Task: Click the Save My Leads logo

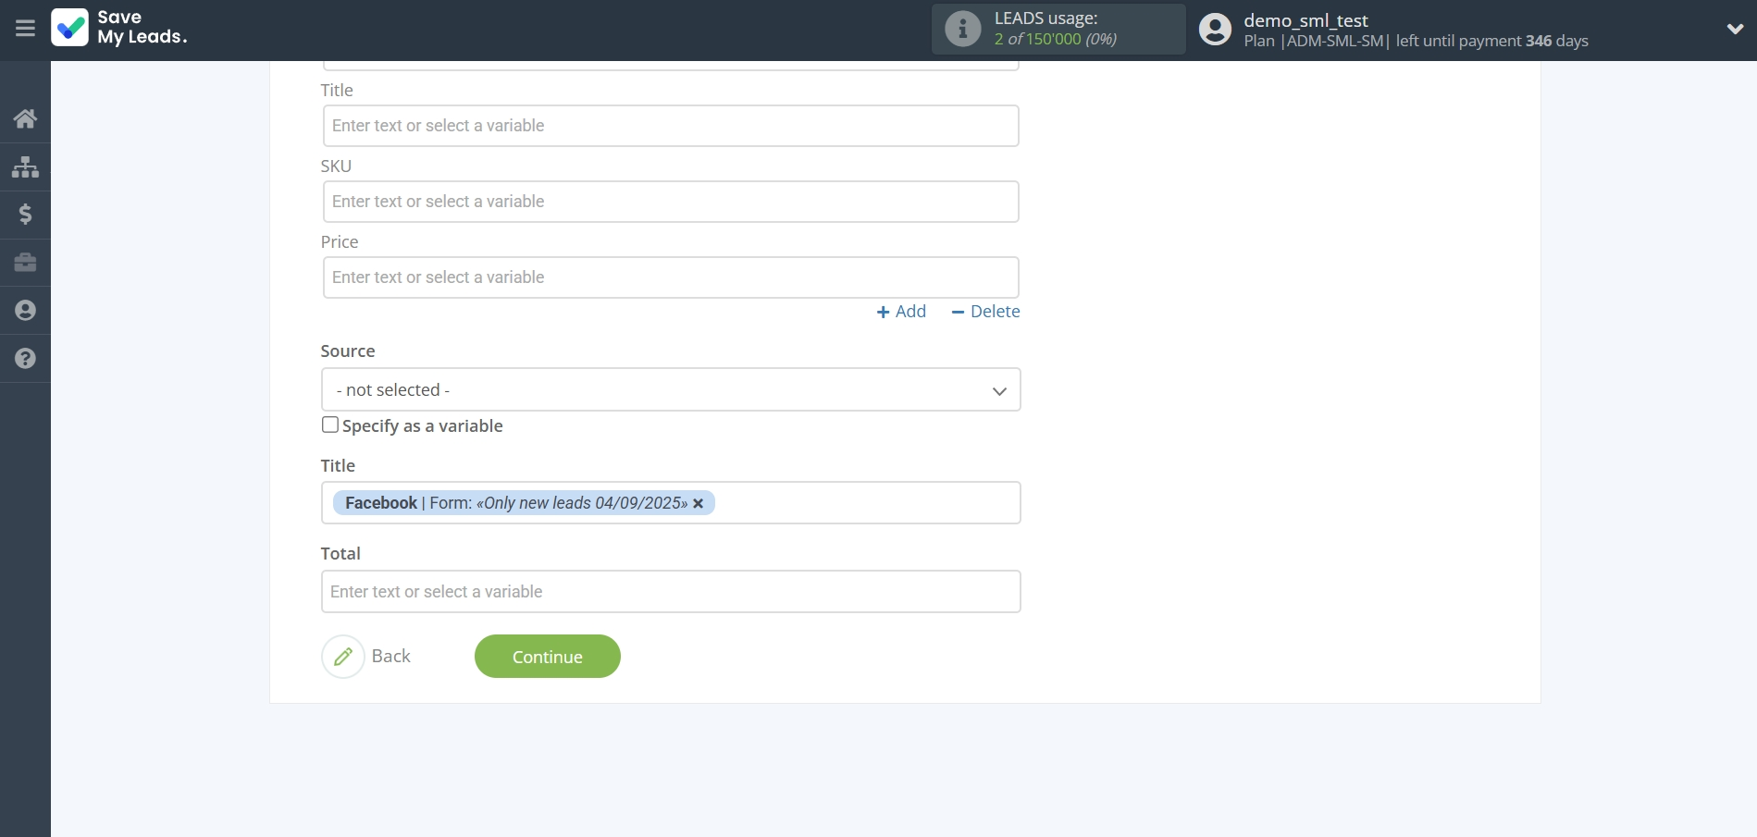Action: click(x=120, y=28)
